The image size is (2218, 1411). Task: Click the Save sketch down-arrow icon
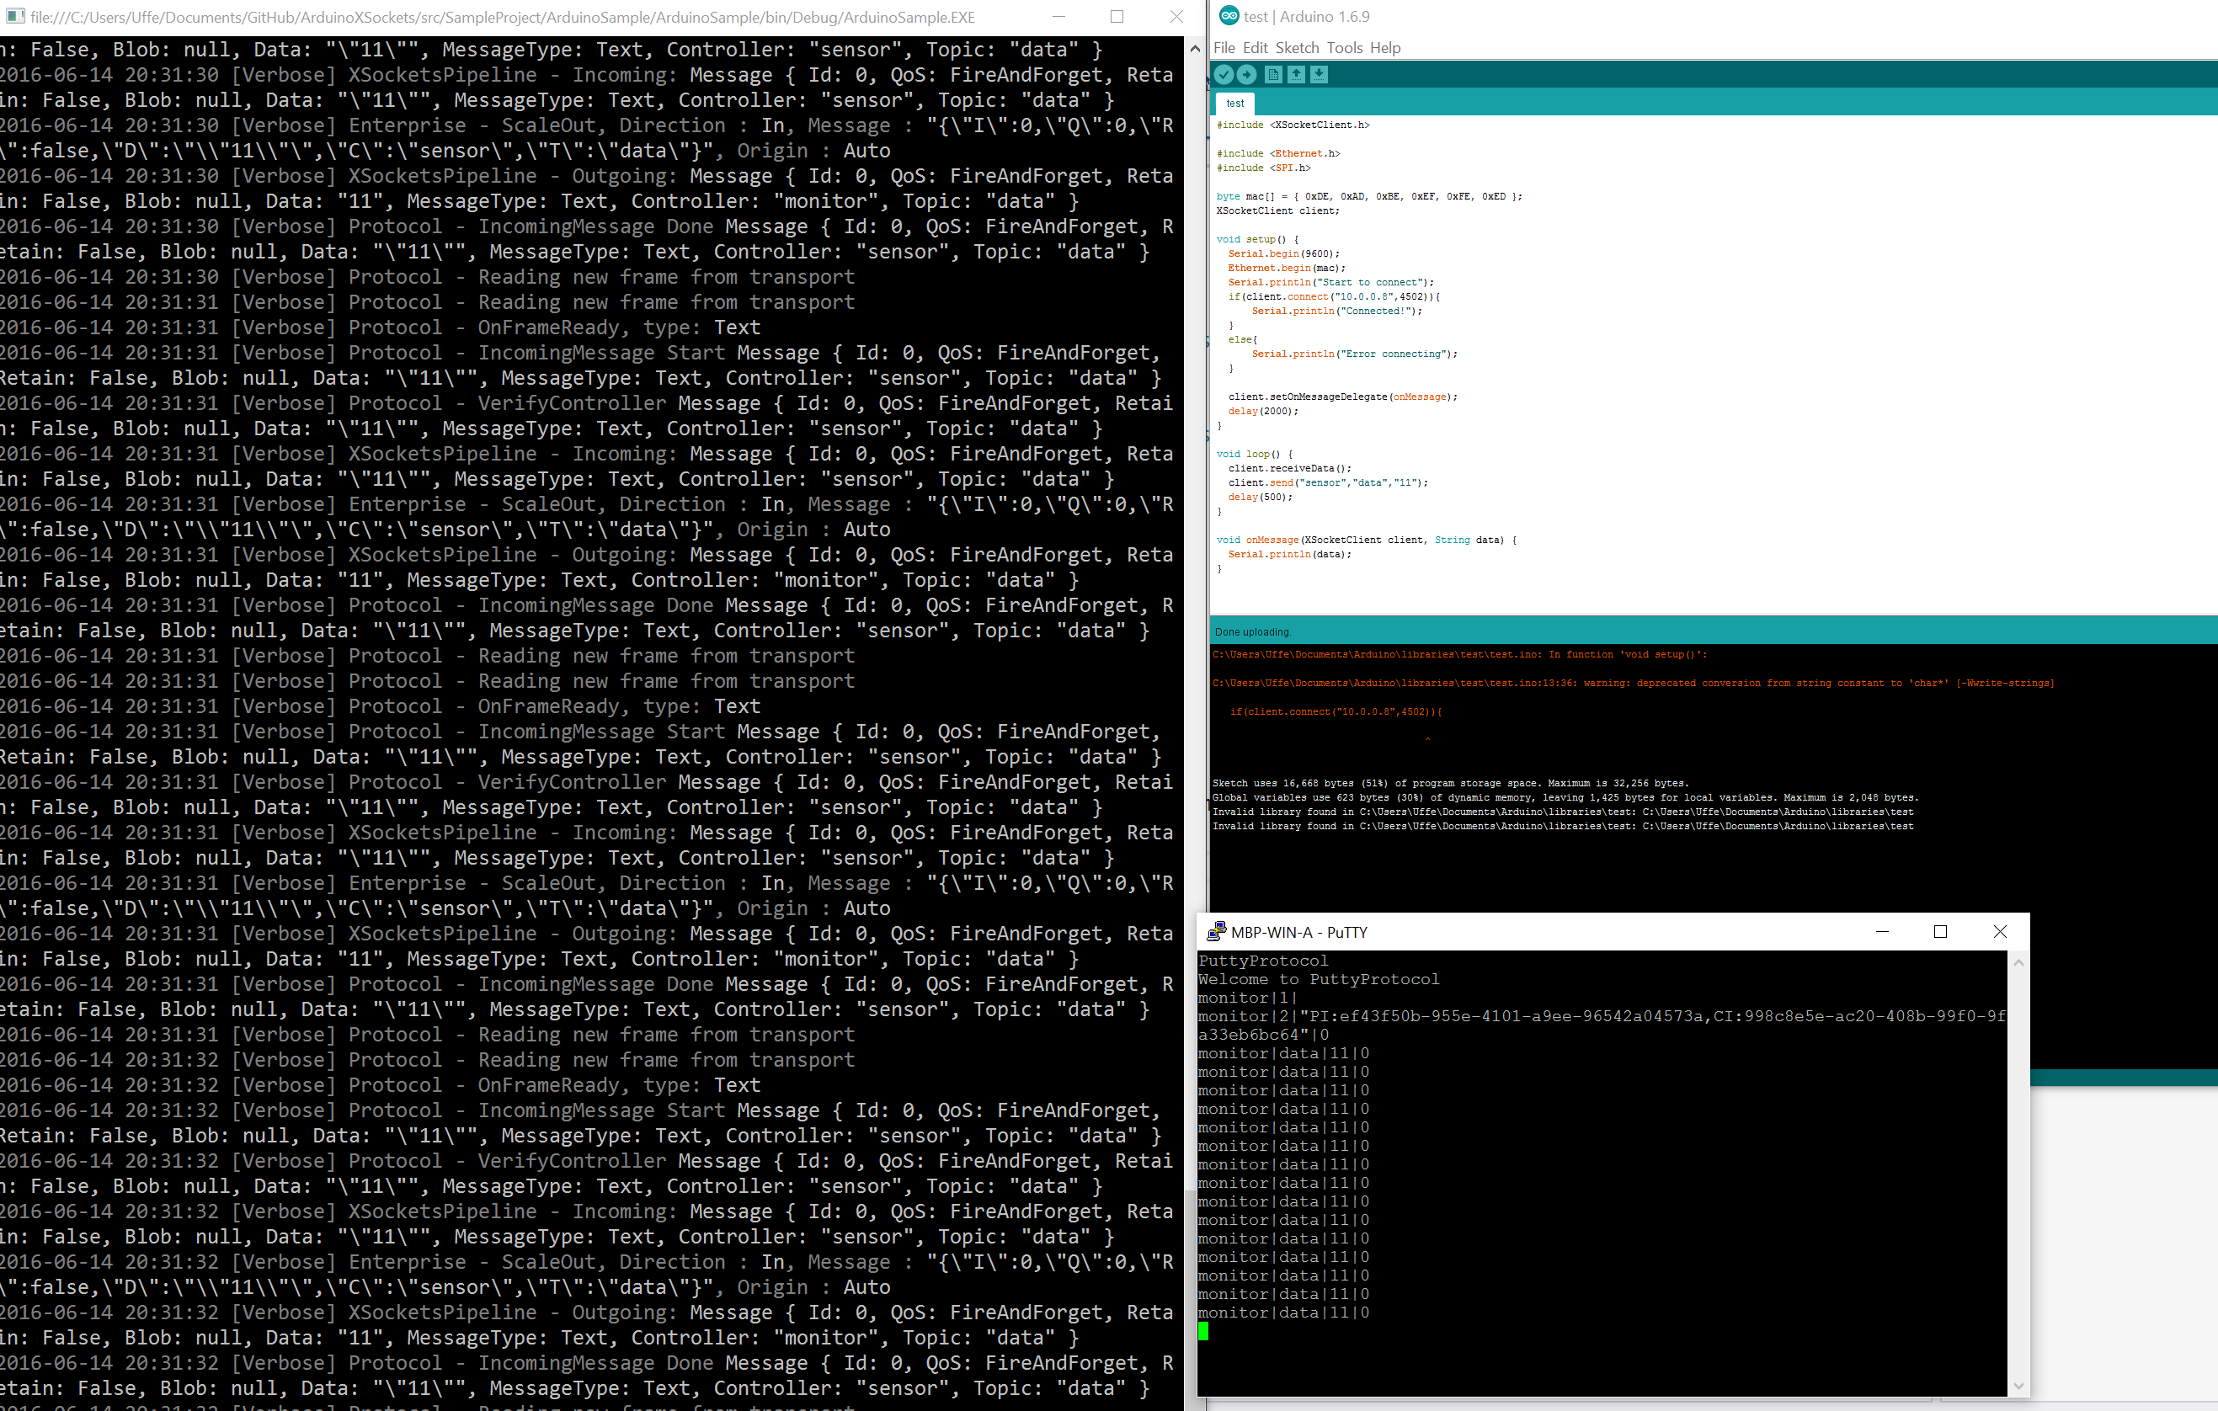pyautogui.click(x=1319, y=75)
